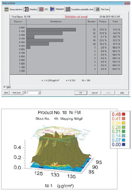Click the Portion column header
Viewport: 132px width, 192px height.
tap(103, 22)
